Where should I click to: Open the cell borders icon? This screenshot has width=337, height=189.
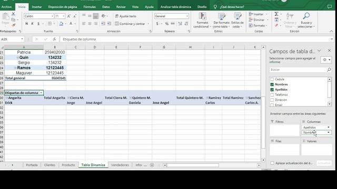coord(49,24)
